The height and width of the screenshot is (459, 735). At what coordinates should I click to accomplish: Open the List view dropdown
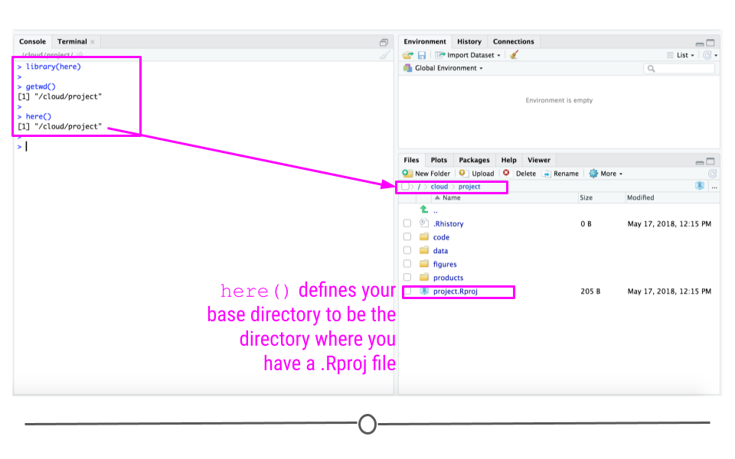(681, 55)
